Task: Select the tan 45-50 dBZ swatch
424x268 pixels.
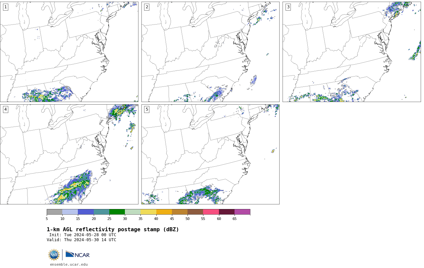Action: [180, 212]
